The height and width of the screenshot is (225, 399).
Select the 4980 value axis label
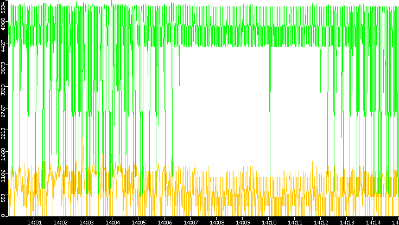point(3,27)
